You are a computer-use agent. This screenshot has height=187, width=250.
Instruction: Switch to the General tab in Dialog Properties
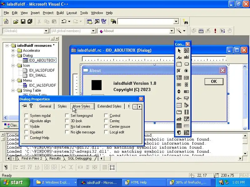[45, 106]
